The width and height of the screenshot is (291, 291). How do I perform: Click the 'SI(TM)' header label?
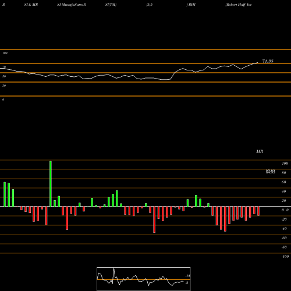tap(111, 5)
